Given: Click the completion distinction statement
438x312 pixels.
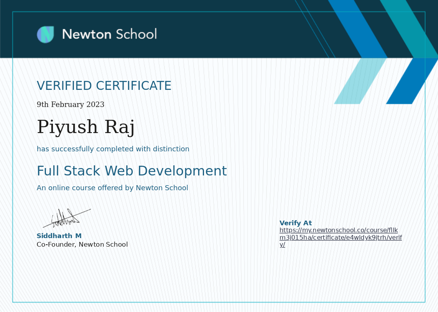Looking at the screenshot, I should 113,149.
